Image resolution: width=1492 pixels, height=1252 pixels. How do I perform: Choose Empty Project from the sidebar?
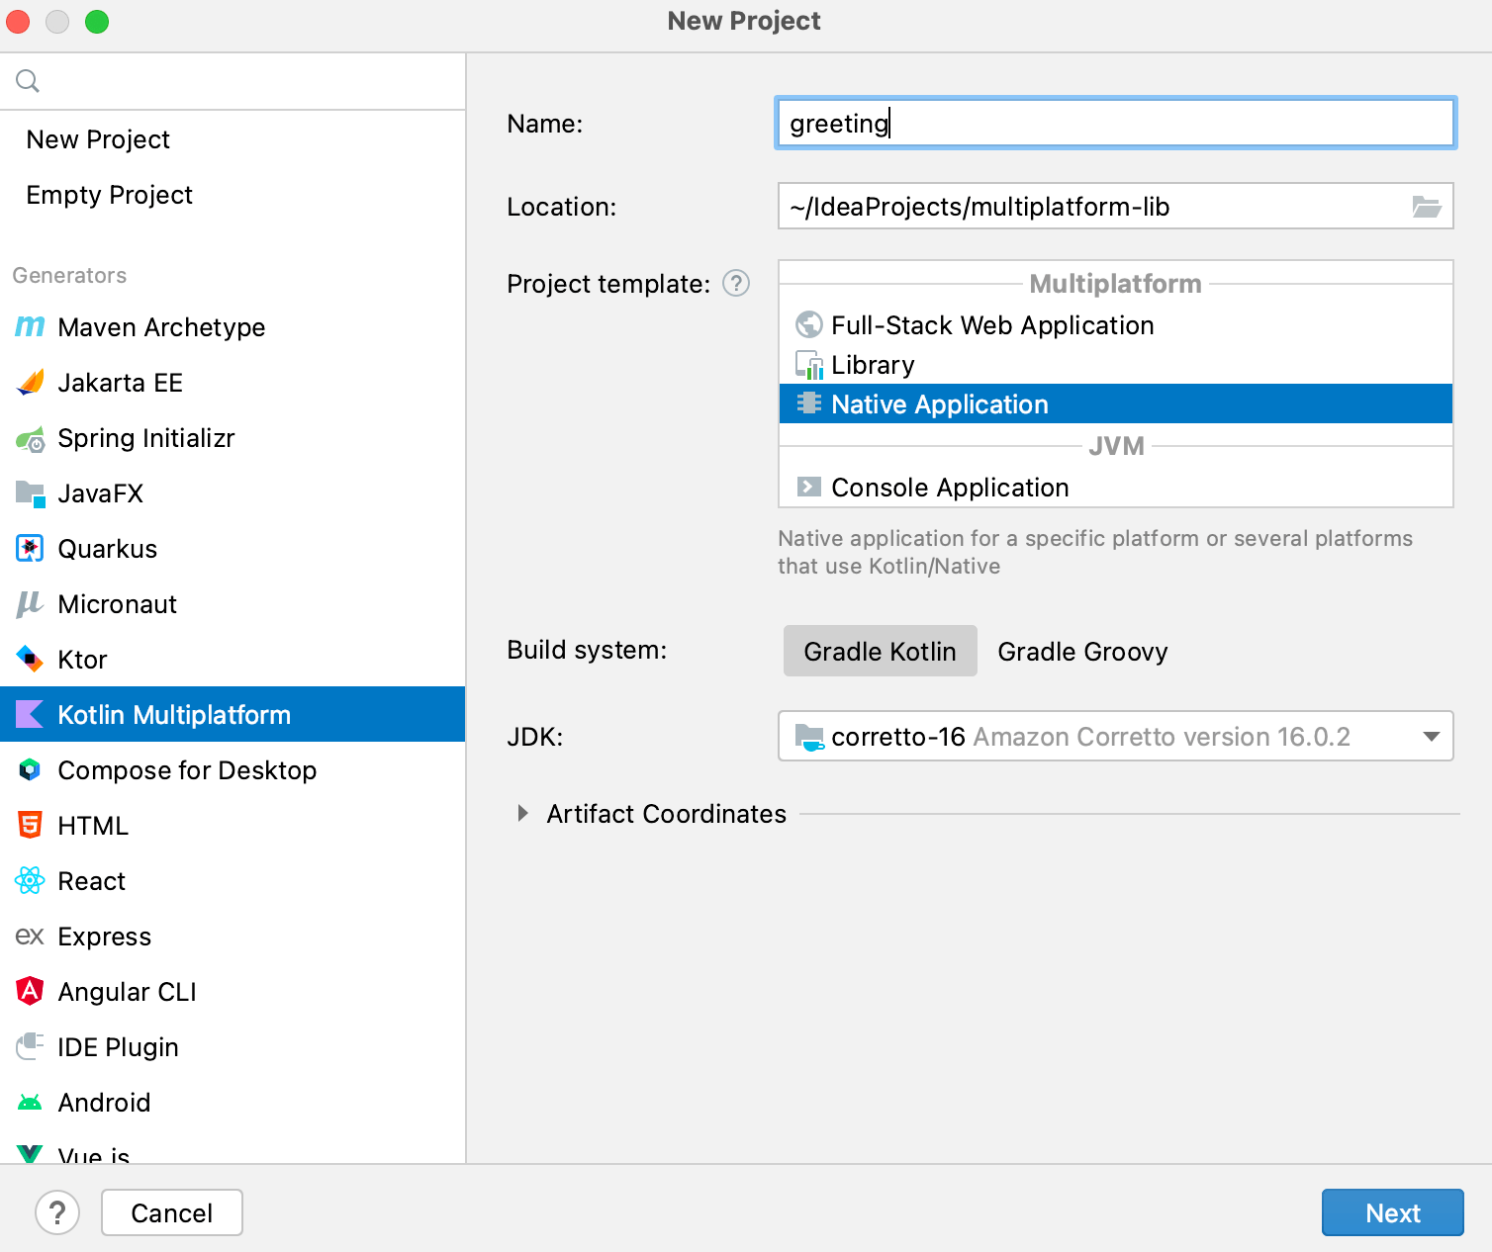coord(109,195)
